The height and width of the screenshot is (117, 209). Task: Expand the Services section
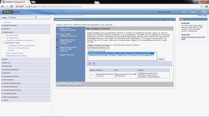tap(2, 63)
